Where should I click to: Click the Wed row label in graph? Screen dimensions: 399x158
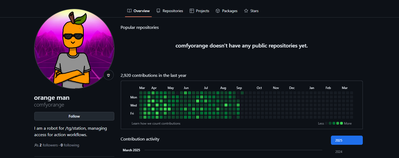(133, 105)
